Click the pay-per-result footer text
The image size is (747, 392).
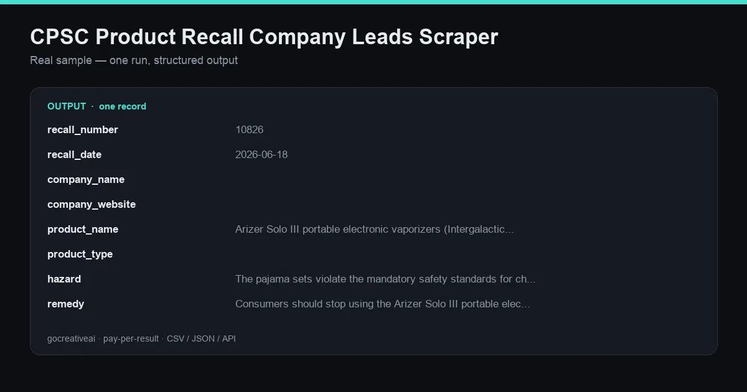[x=131, y=338]
